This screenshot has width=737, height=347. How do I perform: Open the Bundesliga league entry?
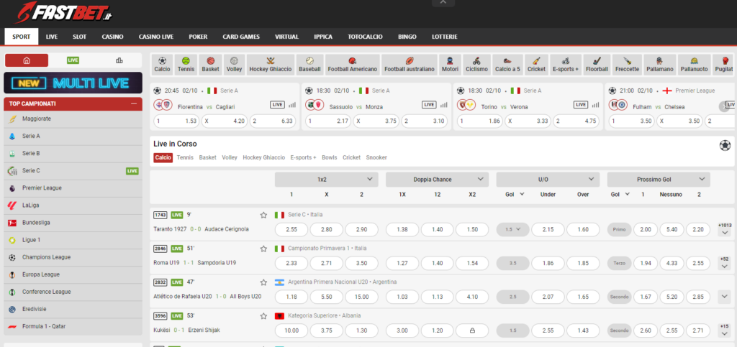pos(73,223)
